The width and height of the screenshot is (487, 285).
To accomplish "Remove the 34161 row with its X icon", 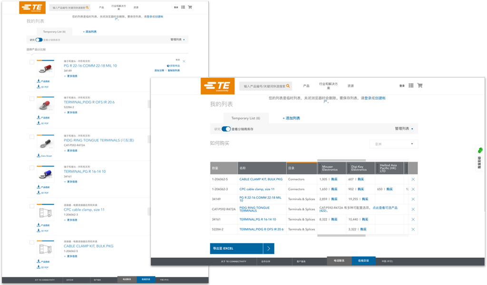I will pyautogui.click(x=413, y=219).
